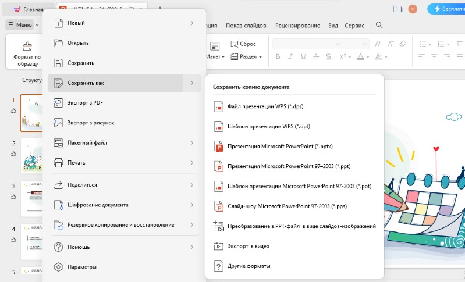Open the Рецензирование ribbon tab

297,26
